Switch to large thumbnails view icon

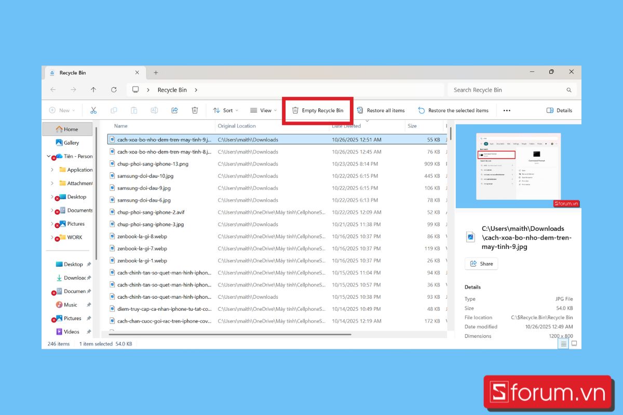(x=574, y=343)
